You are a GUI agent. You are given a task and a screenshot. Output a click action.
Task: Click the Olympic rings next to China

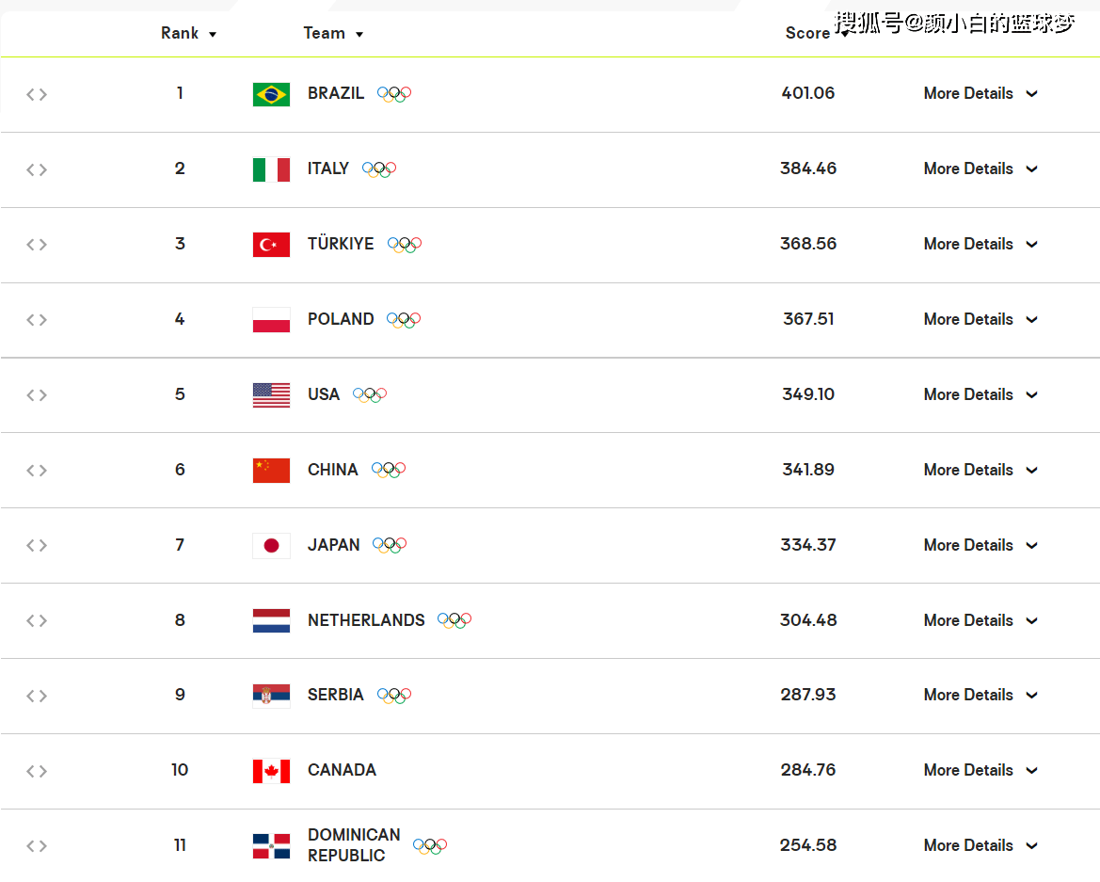click(389, 470)
